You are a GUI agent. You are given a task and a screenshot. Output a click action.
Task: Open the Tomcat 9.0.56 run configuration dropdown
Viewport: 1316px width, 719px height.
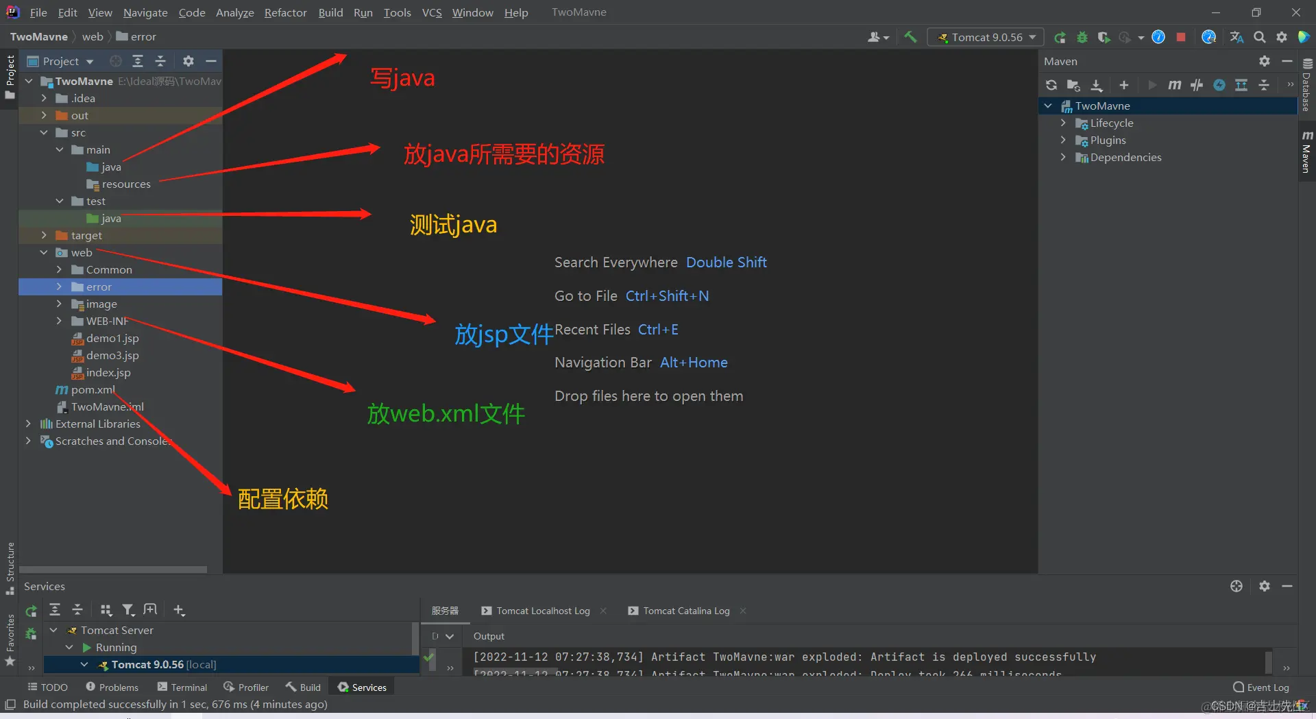pyautogui.click(x=986, y=37)
